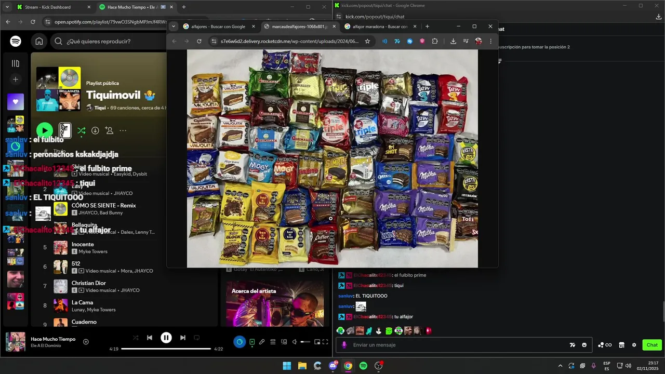
Task: Pause the current Spotify track
Action: pos(166,338)
